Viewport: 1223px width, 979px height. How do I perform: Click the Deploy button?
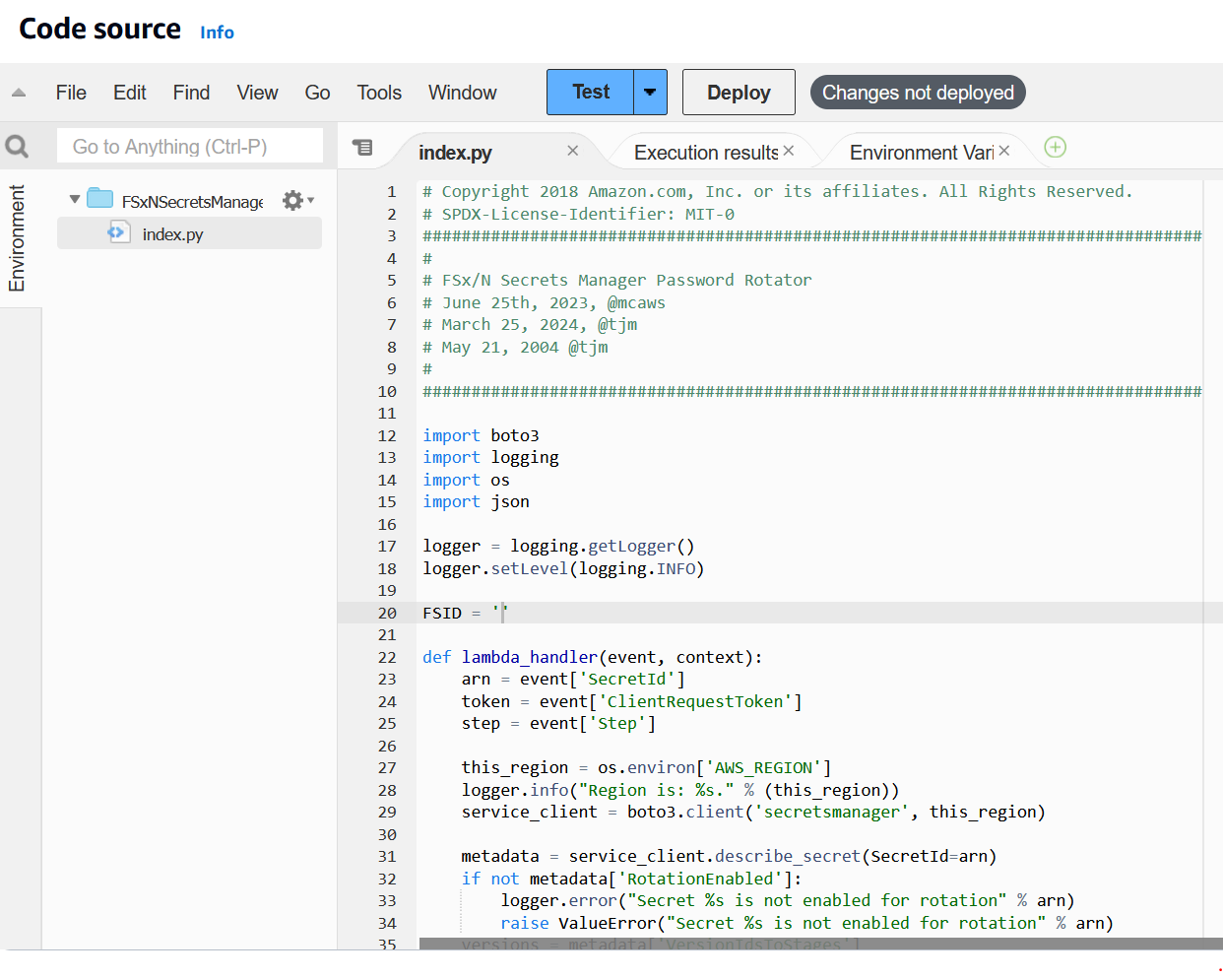click(x=738, y=92)
